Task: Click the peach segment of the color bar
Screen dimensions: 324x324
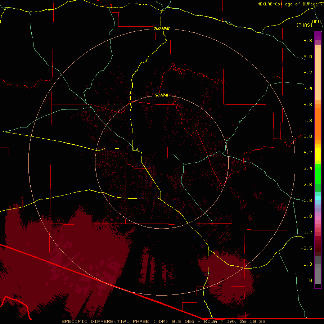Action: click(318, 72)
